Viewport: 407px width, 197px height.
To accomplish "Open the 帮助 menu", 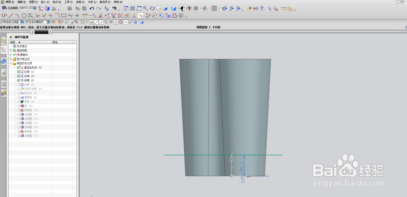I will click(x=118, y=2).
